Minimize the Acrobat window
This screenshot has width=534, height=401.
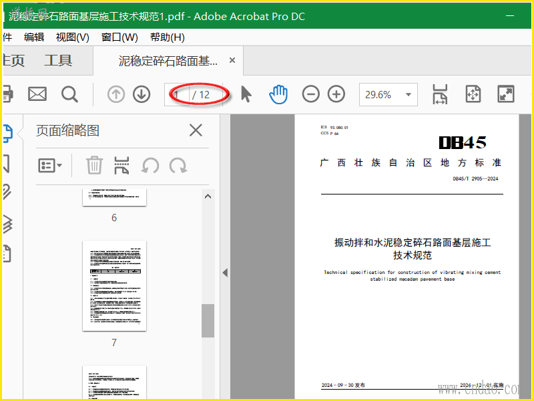510,15
